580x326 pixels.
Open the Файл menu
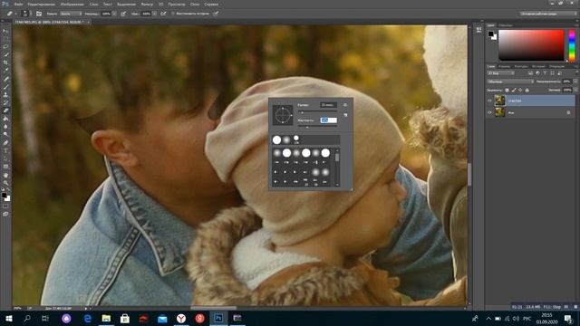tap(18, 4)
